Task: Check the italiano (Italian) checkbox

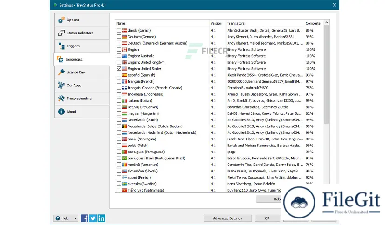Action: click(x=119, y=100)
